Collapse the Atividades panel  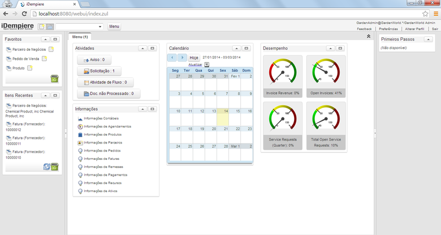tap(142, 49)
